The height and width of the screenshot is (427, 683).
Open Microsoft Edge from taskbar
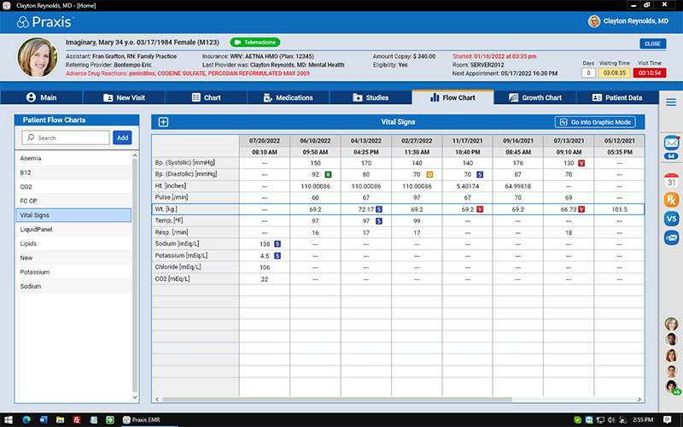(26, 420)
